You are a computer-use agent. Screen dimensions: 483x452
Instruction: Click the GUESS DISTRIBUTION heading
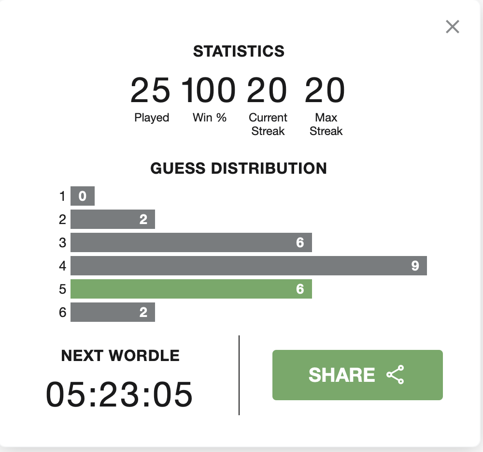[239, 168]
